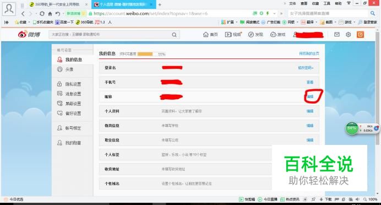The height and width of the screenshot is (205, 381).
Task: Click the 收货地址 row
Action: click(186, 169)
